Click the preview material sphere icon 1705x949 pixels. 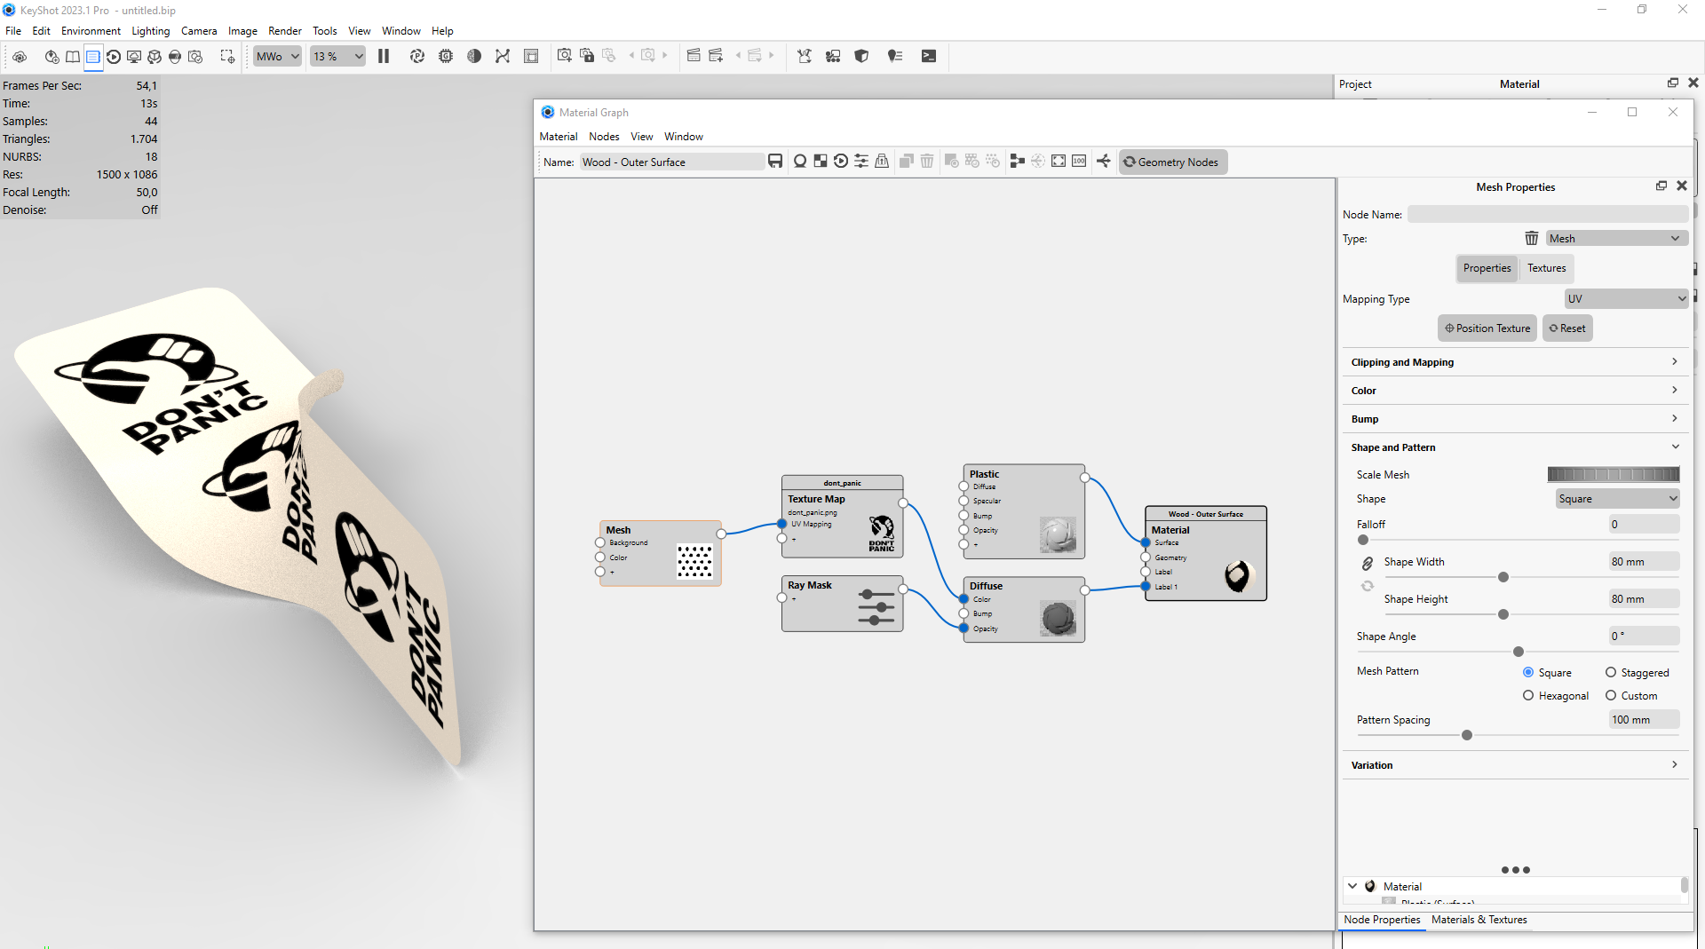800,161
